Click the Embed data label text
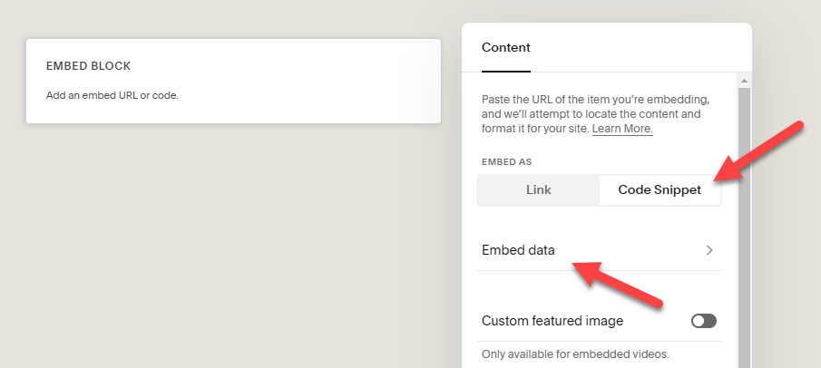821x368 pixels. click(x=518, y=250)
